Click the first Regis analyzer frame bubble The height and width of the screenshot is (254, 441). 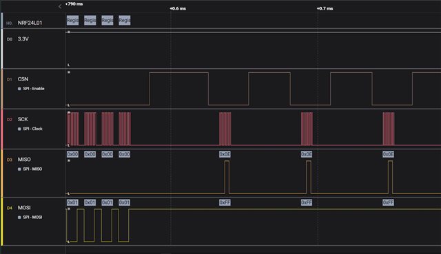[x=72, y=20]
